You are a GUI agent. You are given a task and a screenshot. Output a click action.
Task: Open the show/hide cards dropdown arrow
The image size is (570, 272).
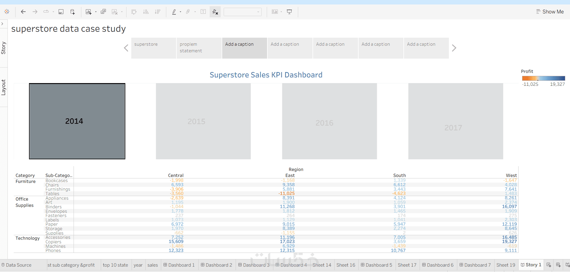tap(281, 12)
